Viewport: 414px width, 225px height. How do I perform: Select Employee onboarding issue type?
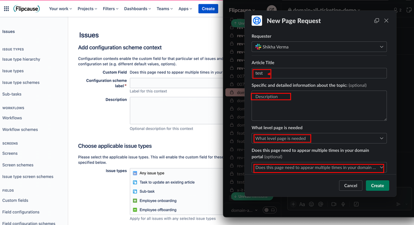[x=158, y=201]
